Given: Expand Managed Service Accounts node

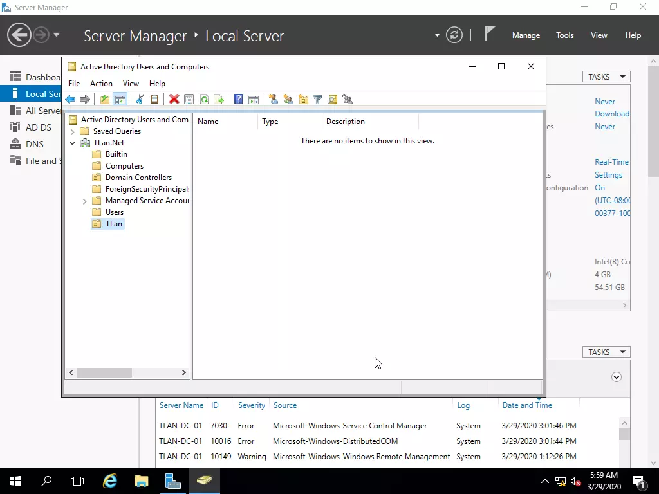Looking at the screenshot, I should [x=84, y=201].
